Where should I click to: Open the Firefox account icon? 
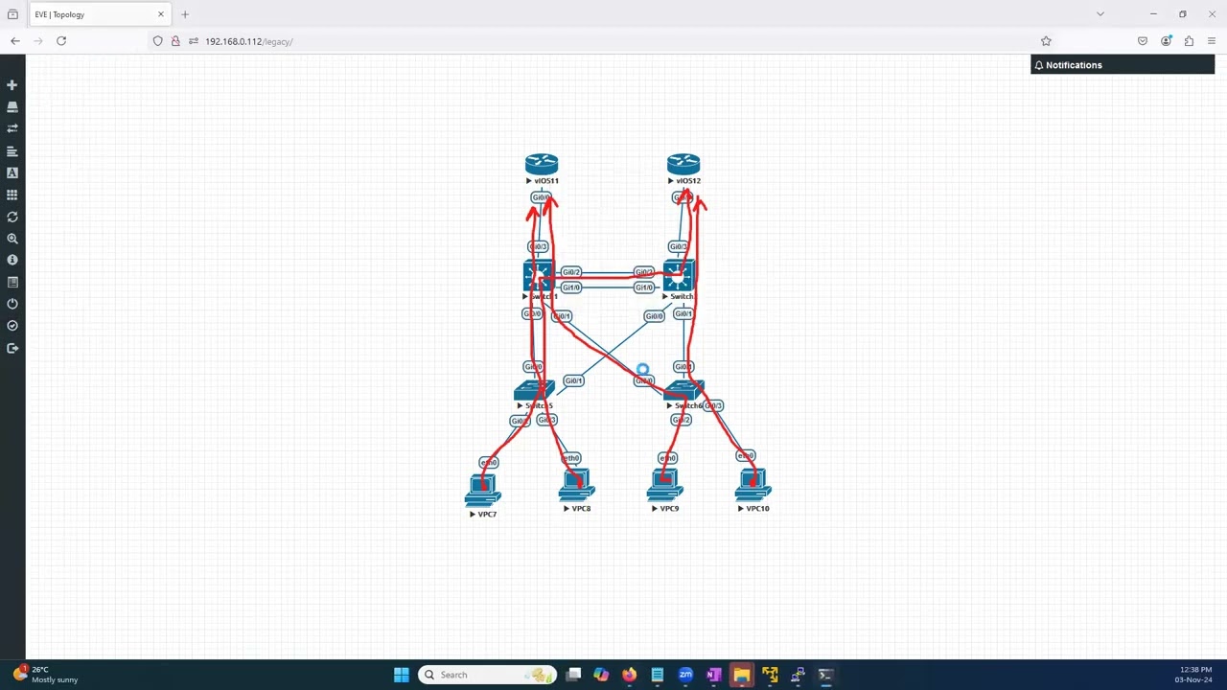coord(1166,41)
